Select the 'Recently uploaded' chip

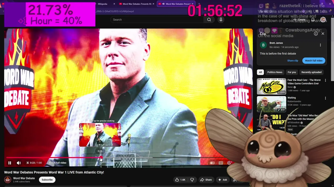pyautogui.click(x=311, y=72)
